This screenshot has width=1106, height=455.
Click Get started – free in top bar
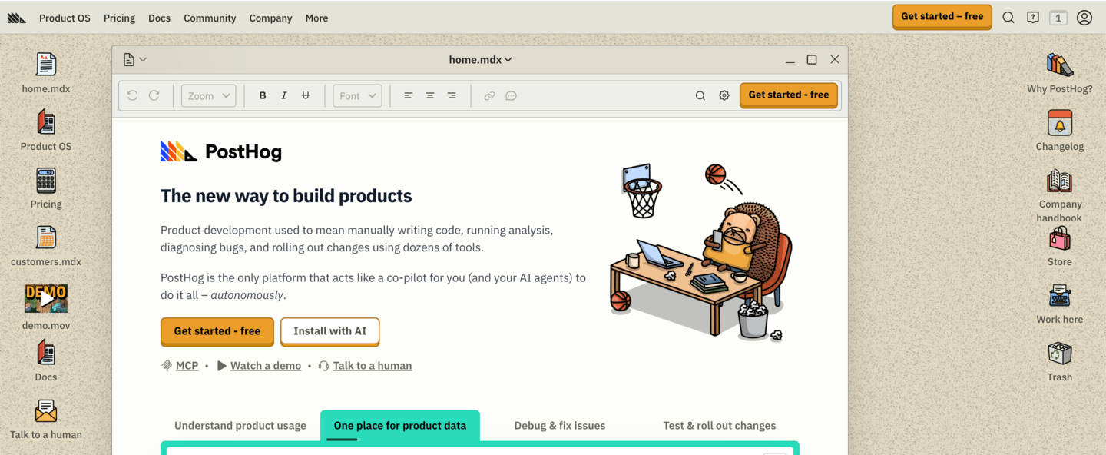pos(942,17)
